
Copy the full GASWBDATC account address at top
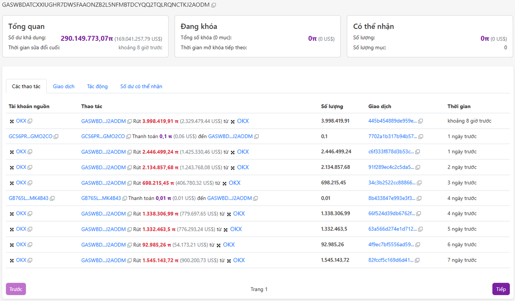(x=214, y=5)
